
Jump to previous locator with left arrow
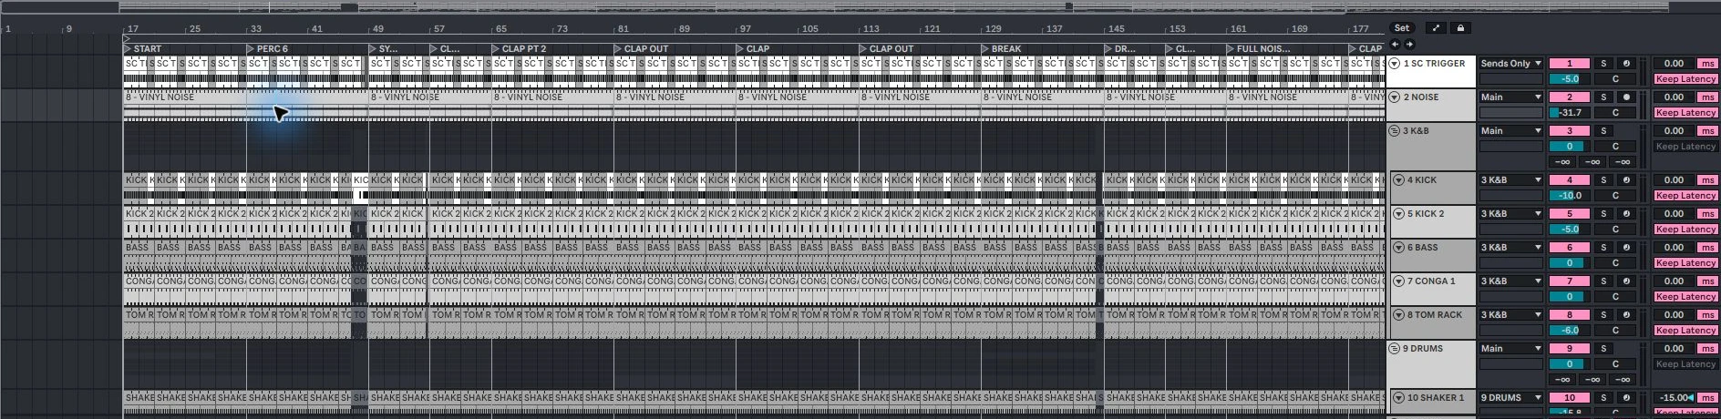(1395, 44)
